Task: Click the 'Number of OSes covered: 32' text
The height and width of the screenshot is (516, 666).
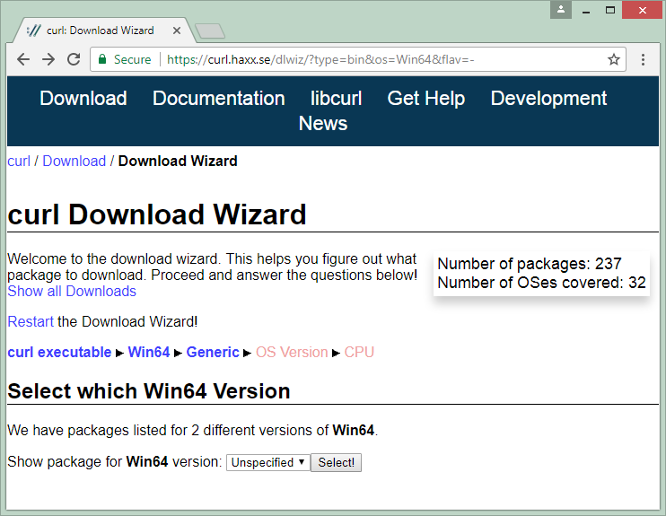Action: (541, 283)
